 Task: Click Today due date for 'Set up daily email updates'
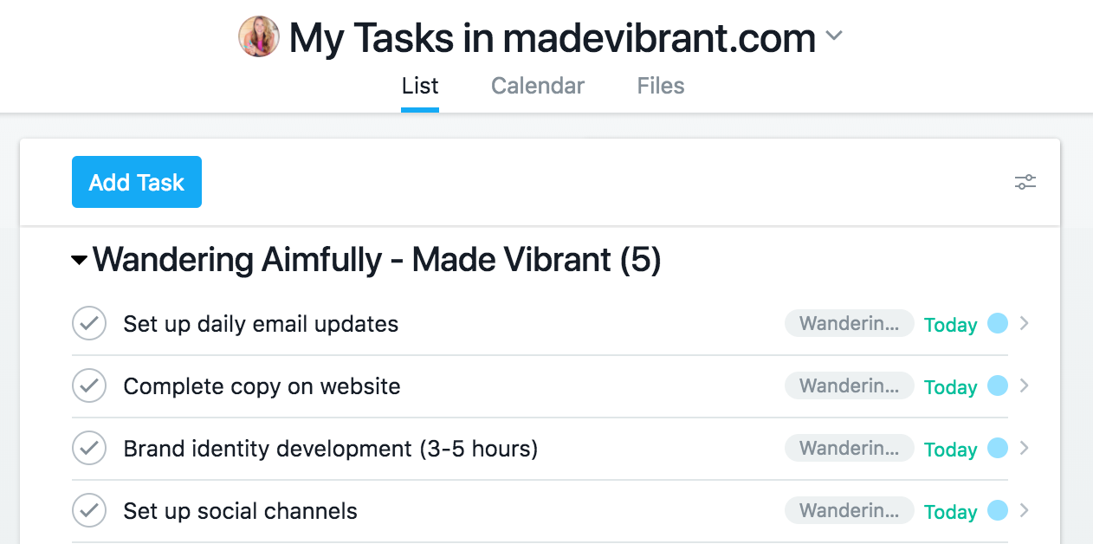coord(950,325)
